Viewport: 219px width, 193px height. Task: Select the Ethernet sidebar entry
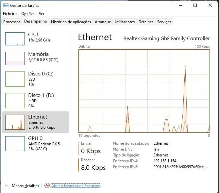(35, 122)
